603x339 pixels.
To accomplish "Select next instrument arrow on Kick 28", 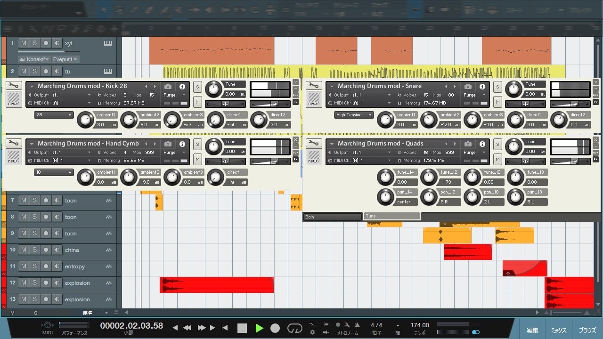I will pos(155,86).
